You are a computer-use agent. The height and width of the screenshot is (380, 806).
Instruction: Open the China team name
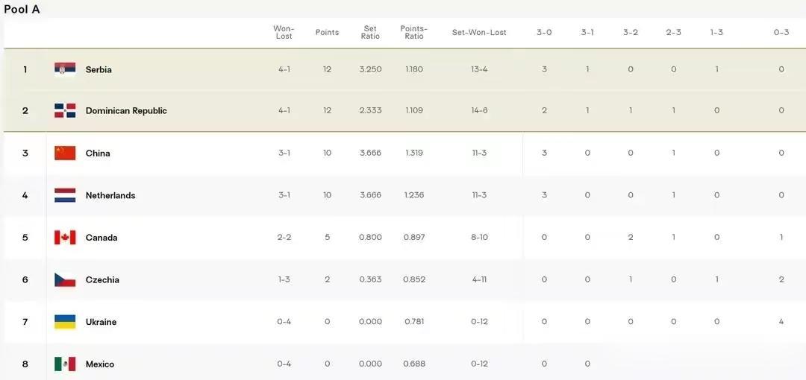pos(98,153)
